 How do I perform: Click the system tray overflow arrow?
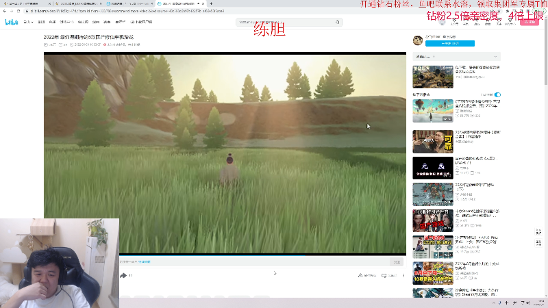pyautogui.click(x=494, y=303)
